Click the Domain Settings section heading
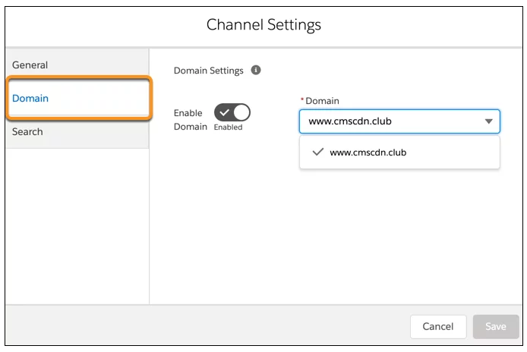 (208, 71)
